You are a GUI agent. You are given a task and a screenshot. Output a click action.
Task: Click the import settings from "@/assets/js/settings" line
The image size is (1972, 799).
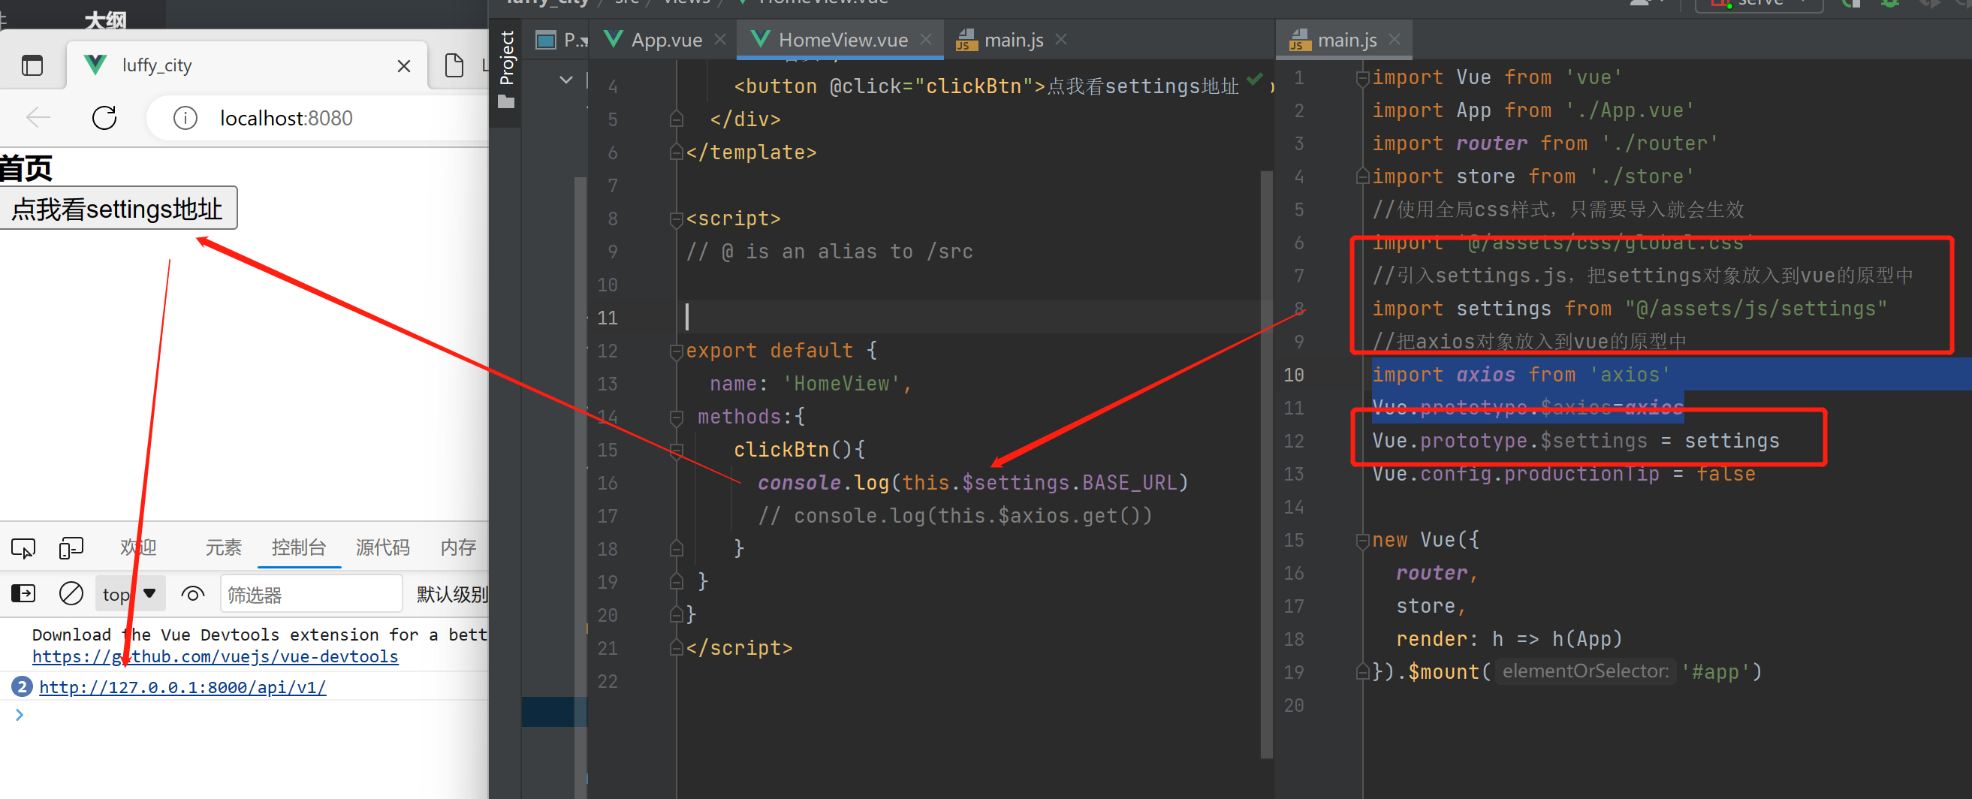(1629, 309)
